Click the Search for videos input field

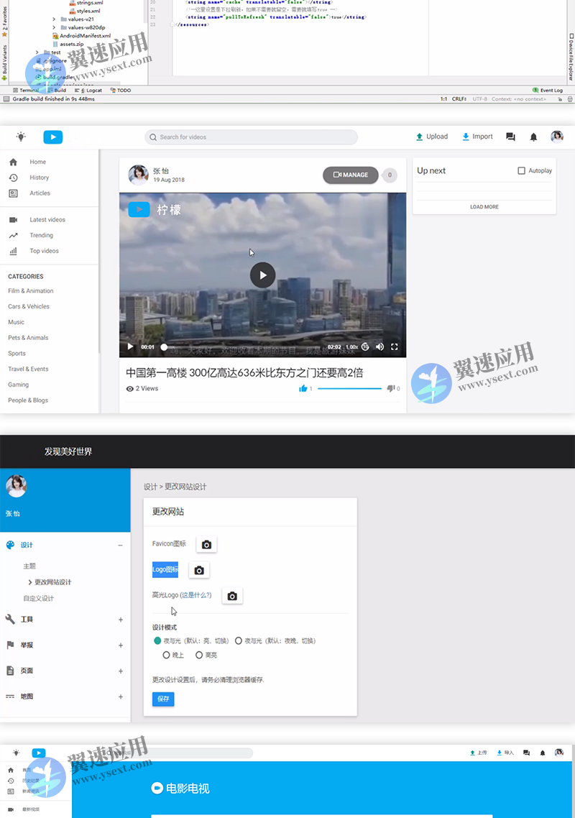250,137
